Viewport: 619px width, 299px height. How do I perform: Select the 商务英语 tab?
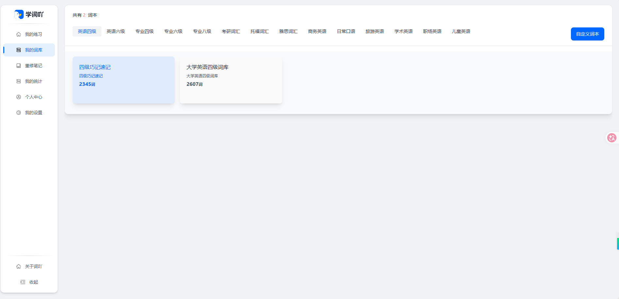coord(317,31)
